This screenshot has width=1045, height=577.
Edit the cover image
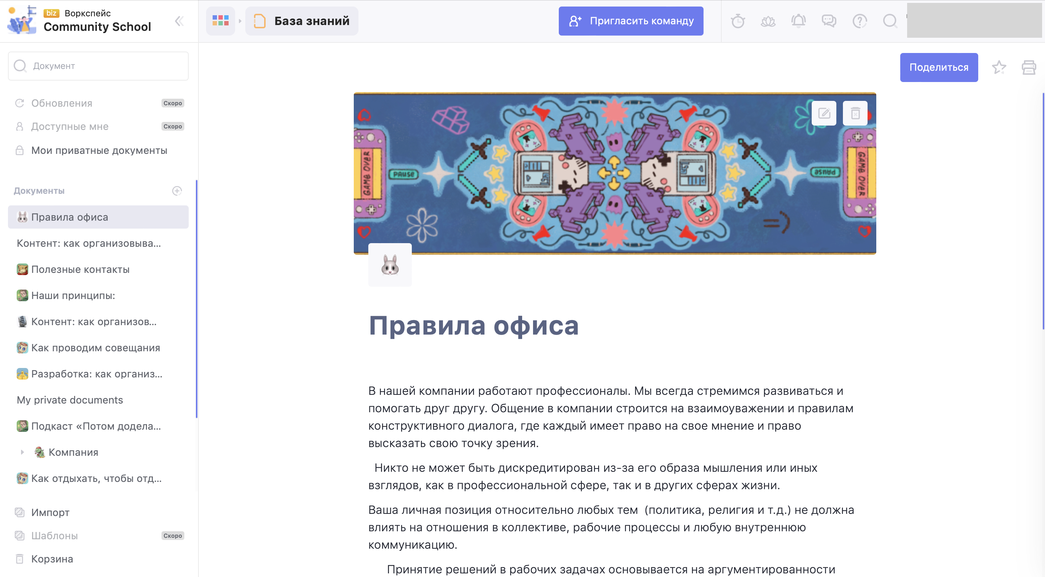pyautogui.click(x=824, y=113)
